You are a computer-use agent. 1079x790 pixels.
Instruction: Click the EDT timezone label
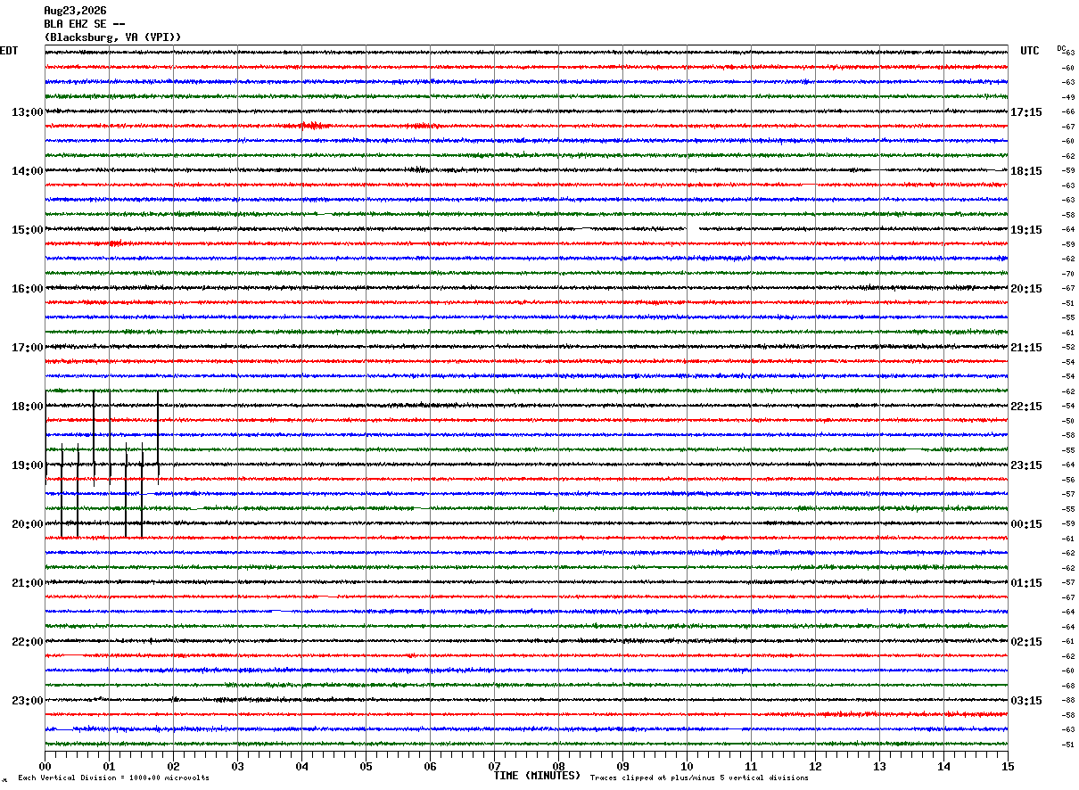pyautogui.click(x=9, y=51)
